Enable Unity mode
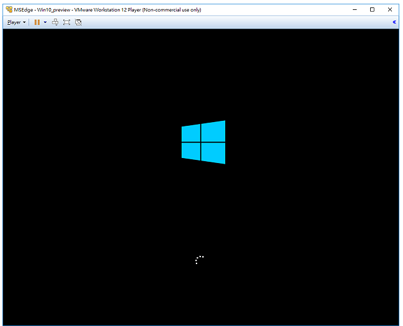This screenshot has width=403, height=326. click(x=78, y=22)
